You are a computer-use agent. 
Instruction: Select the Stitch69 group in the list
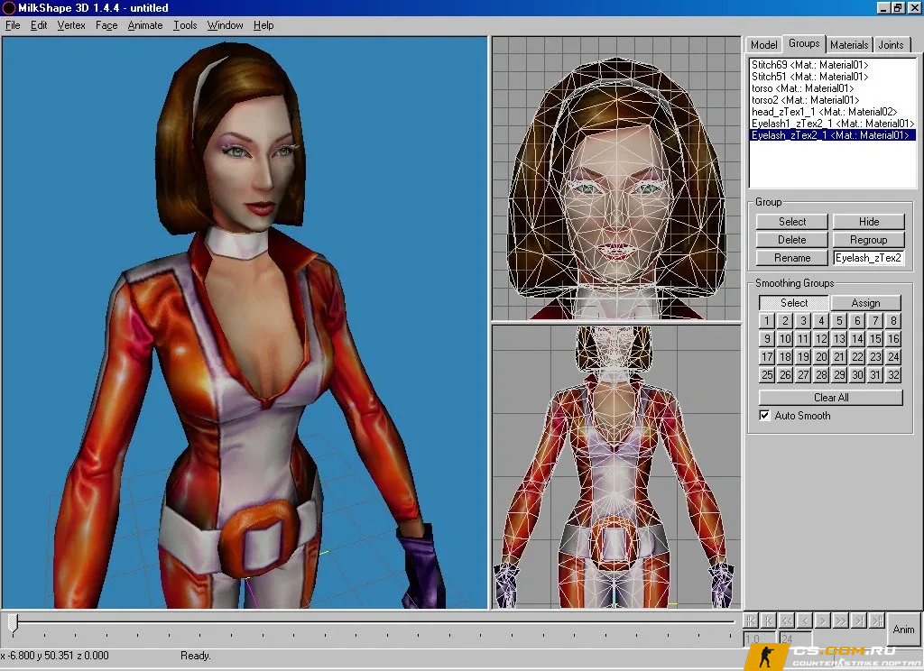click(833, 65)
